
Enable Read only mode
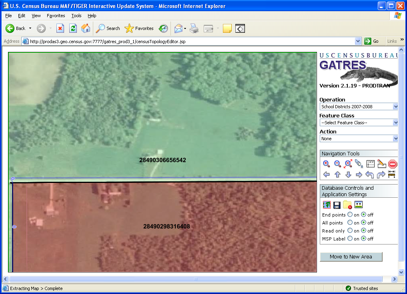pos(350,231)
